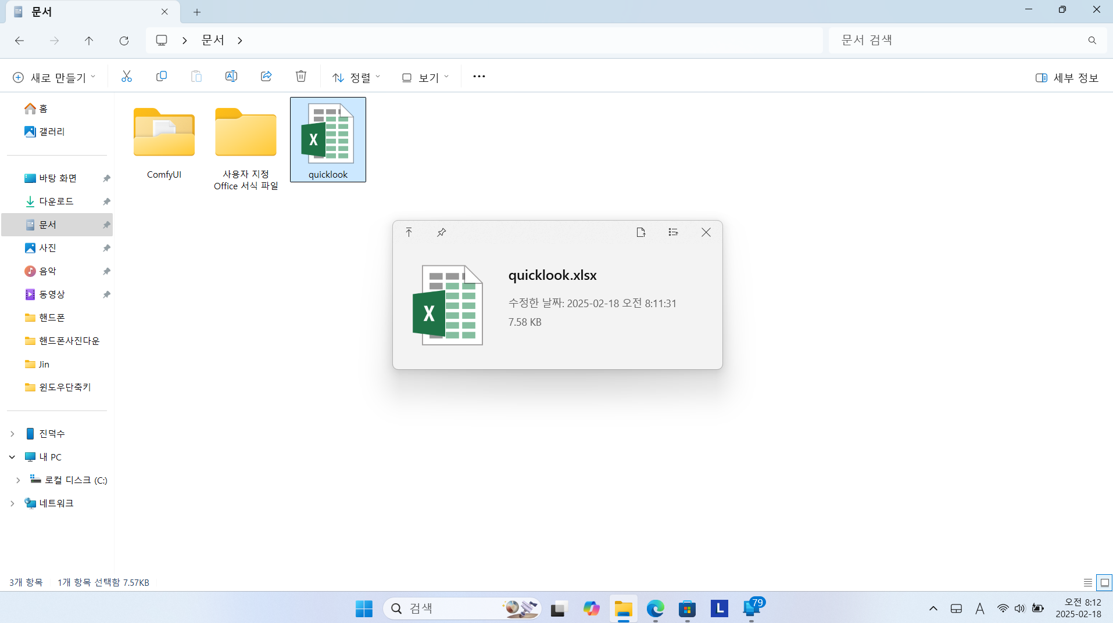Select the quicklook Excel file
The image size is (1113, 623).
point(328,139)
